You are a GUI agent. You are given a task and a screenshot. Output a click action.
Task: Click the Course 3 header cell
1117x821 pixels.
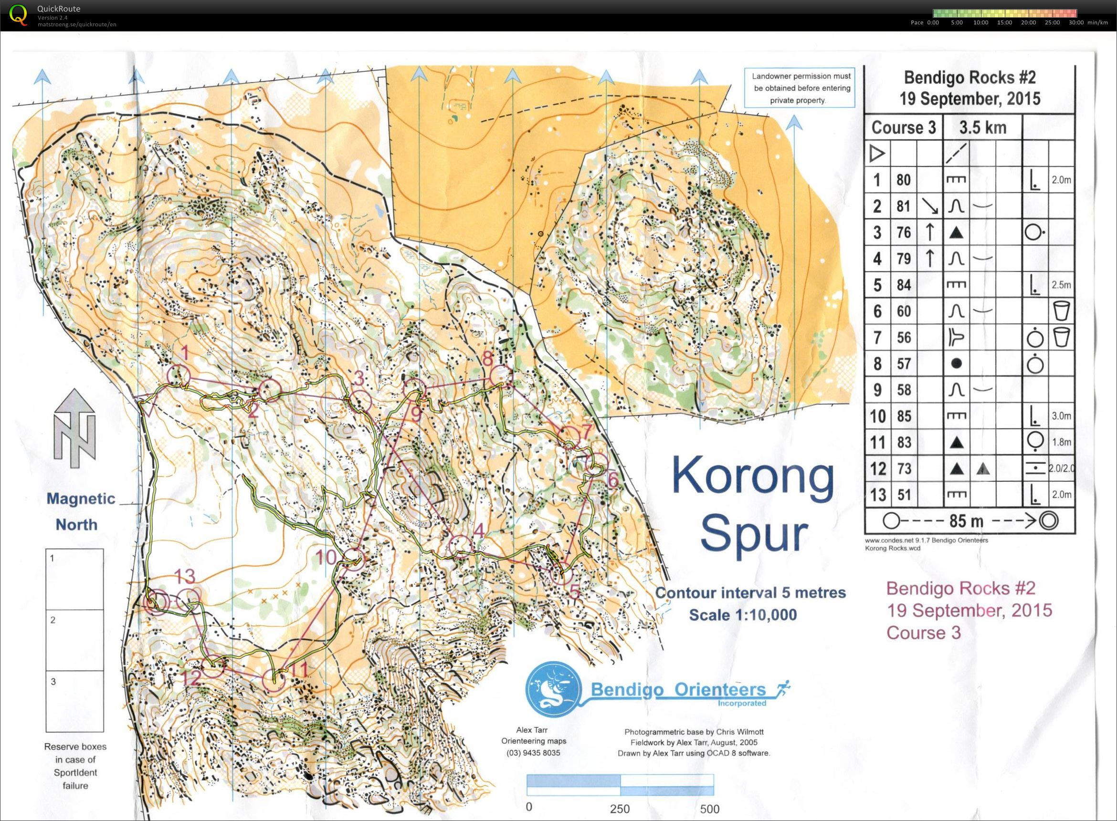903,128
